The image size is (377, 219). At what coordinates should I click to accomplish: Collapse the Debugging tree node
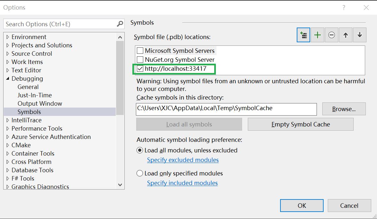click(8, 79)
